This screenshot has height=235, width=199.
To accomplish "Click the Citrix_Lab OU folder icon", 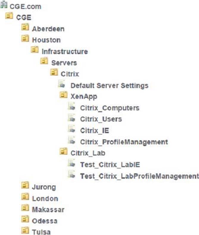I will (63, 152).
